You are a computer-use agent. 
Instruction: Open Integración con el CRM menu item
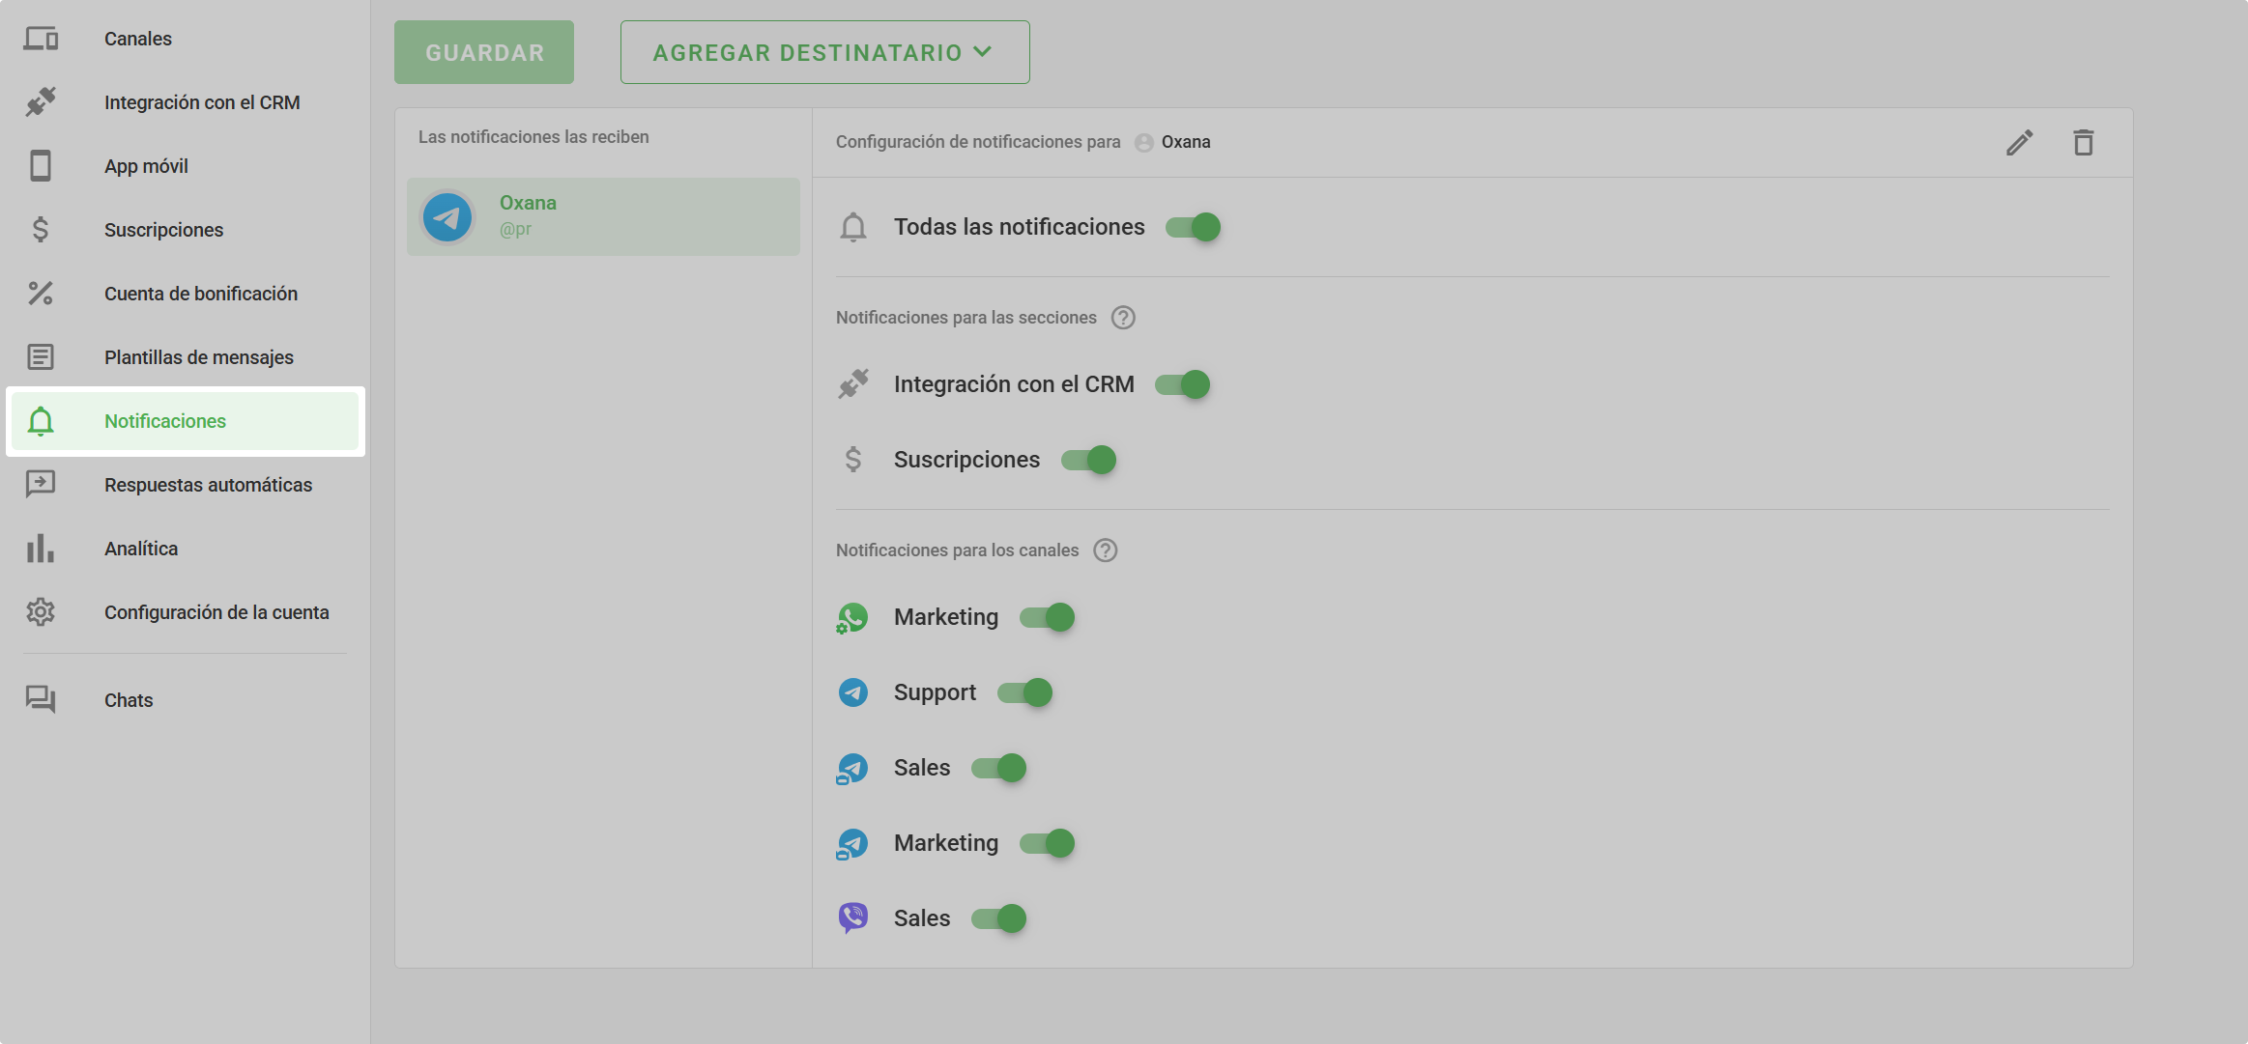[x=186, y=102]
